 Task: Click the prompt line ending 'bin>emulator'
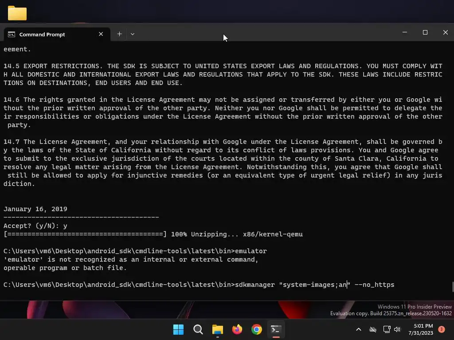click(x=135, y=251)
